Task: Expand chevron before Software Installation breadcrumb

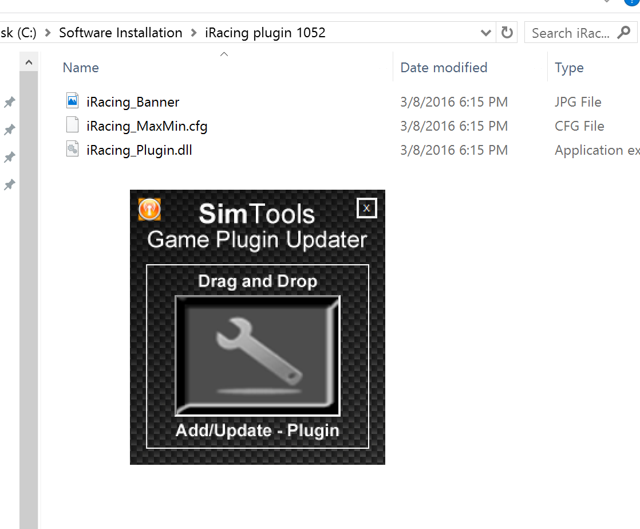Action: click(x=48, y=33)
